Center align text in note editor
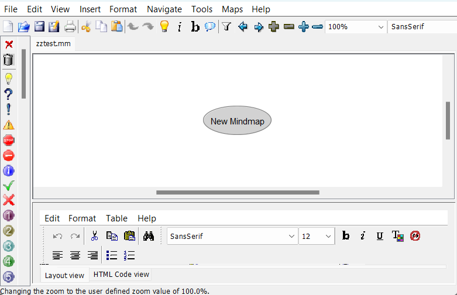This screenshot has width=457, height=295. pyautogui.click(x=75, y=255)
